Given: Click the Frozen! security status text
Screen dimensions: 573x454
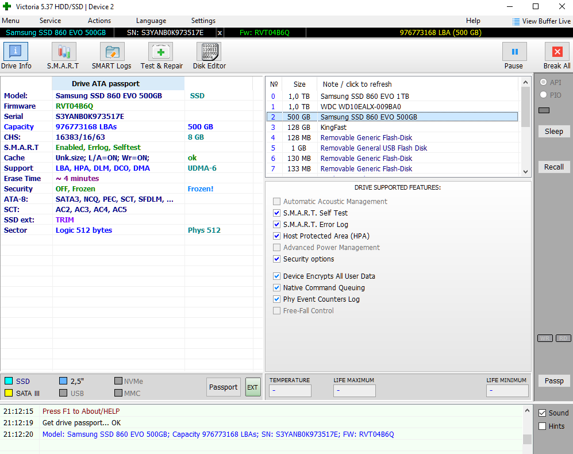Looking at the screenshot, I should (x=200, y=189).
